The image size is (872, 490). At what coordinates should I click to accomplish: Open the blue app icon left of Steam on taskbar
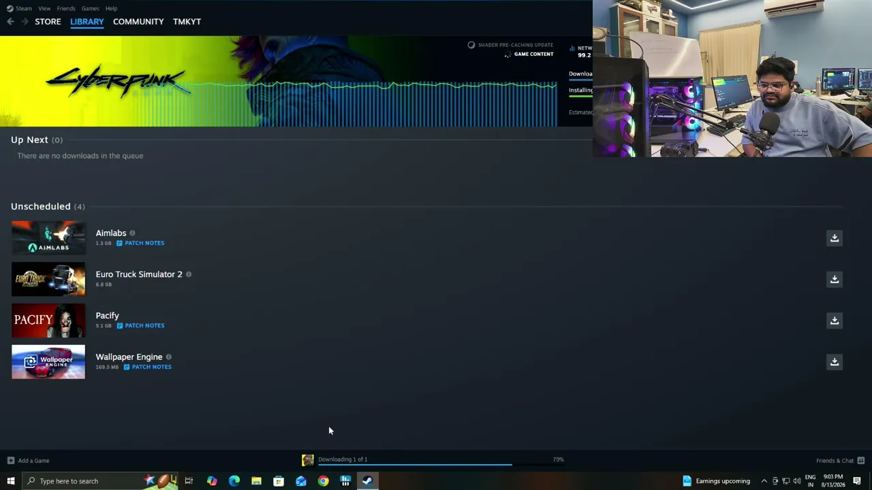[x=345, y=481]
